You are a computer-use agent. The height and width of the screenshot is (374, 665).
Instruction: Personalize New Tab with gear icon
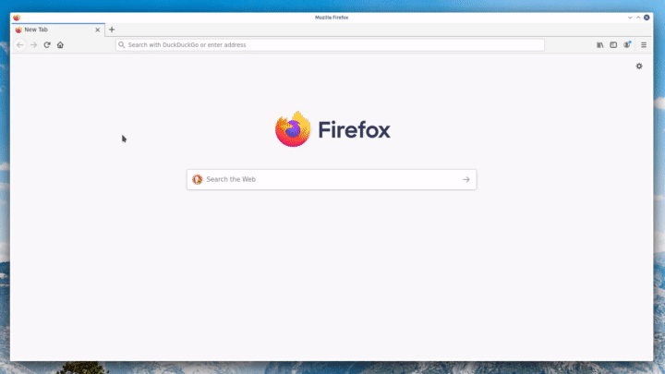point(639,66)
